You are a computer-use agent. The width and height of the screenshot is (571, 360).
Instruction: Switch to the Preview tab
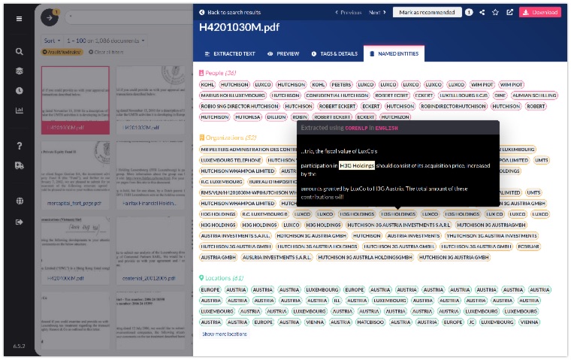tap(283, 54)
